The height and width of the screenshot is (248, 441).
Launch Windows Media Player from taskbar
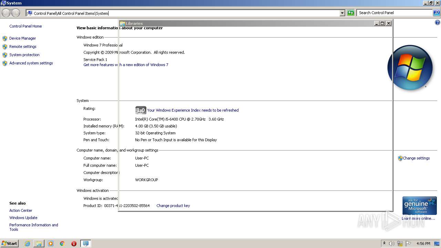tap(51, 244)
